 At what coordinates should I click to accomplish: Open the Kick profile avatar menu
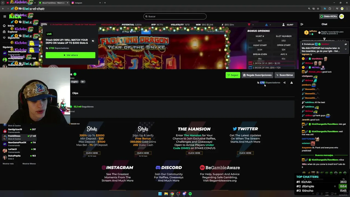pyautogui.click(x=342, y=16)
